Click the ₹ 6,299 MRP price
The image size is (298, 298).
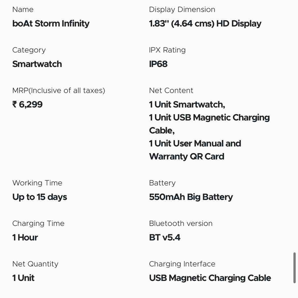[28, 104]
